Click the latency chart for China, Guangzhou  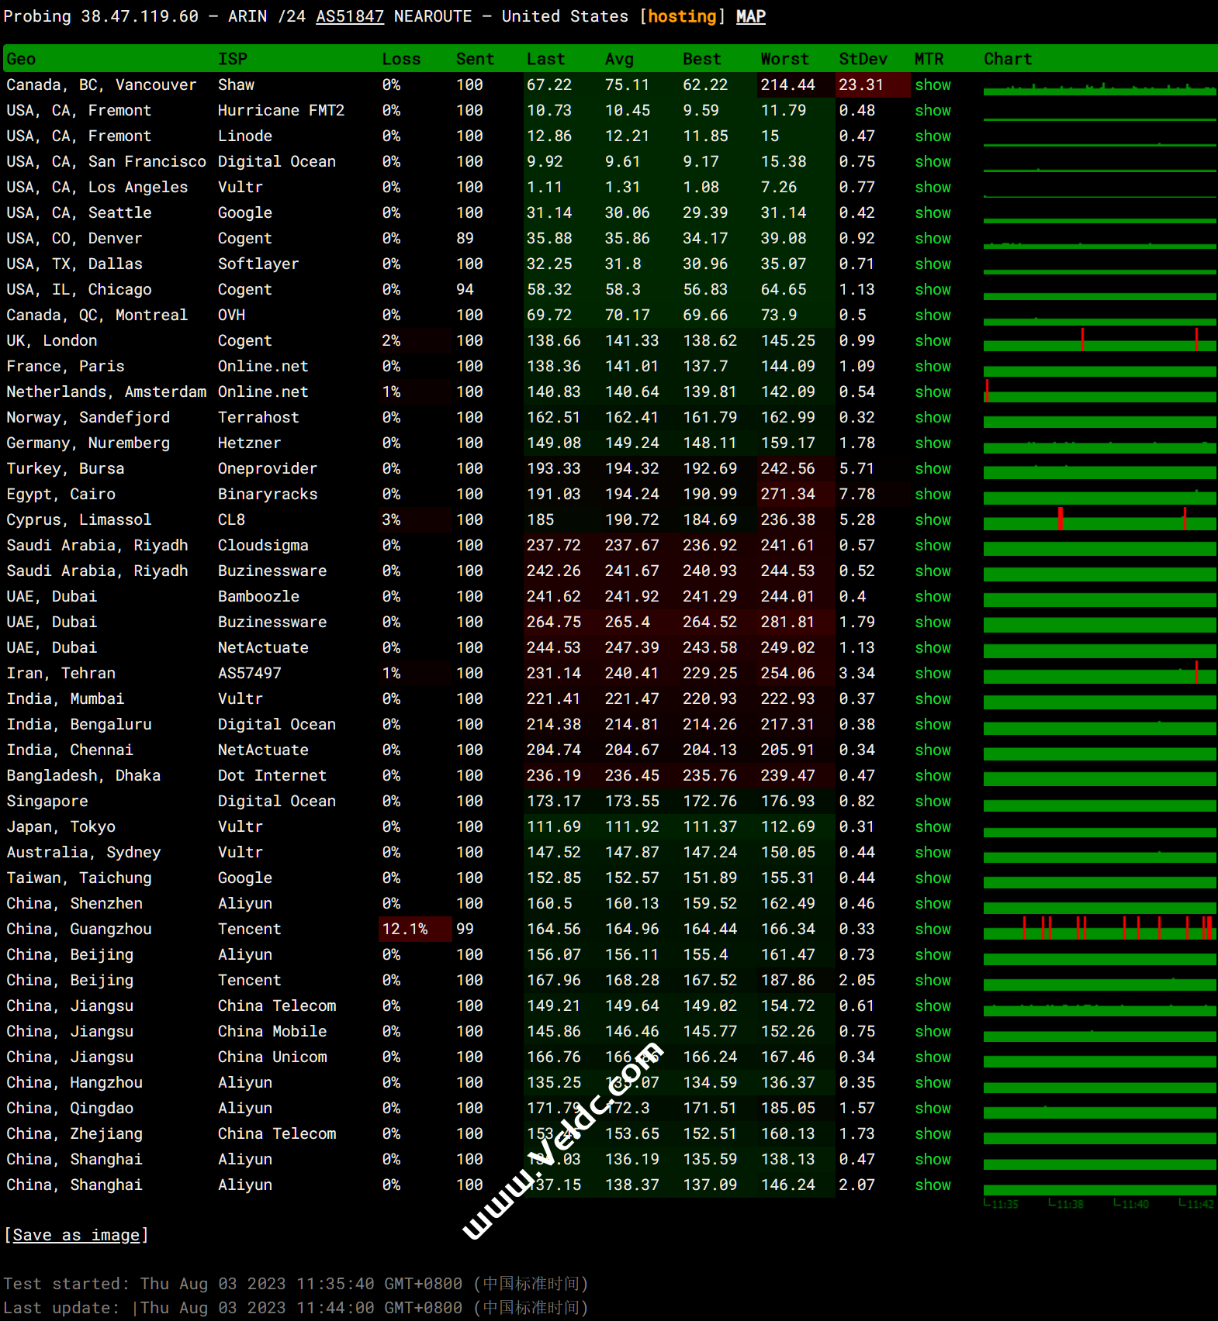coord(1099,929)
